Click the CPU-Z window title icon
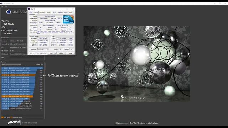This screenshot has width=228, height=128. click(x=29, y=9)
